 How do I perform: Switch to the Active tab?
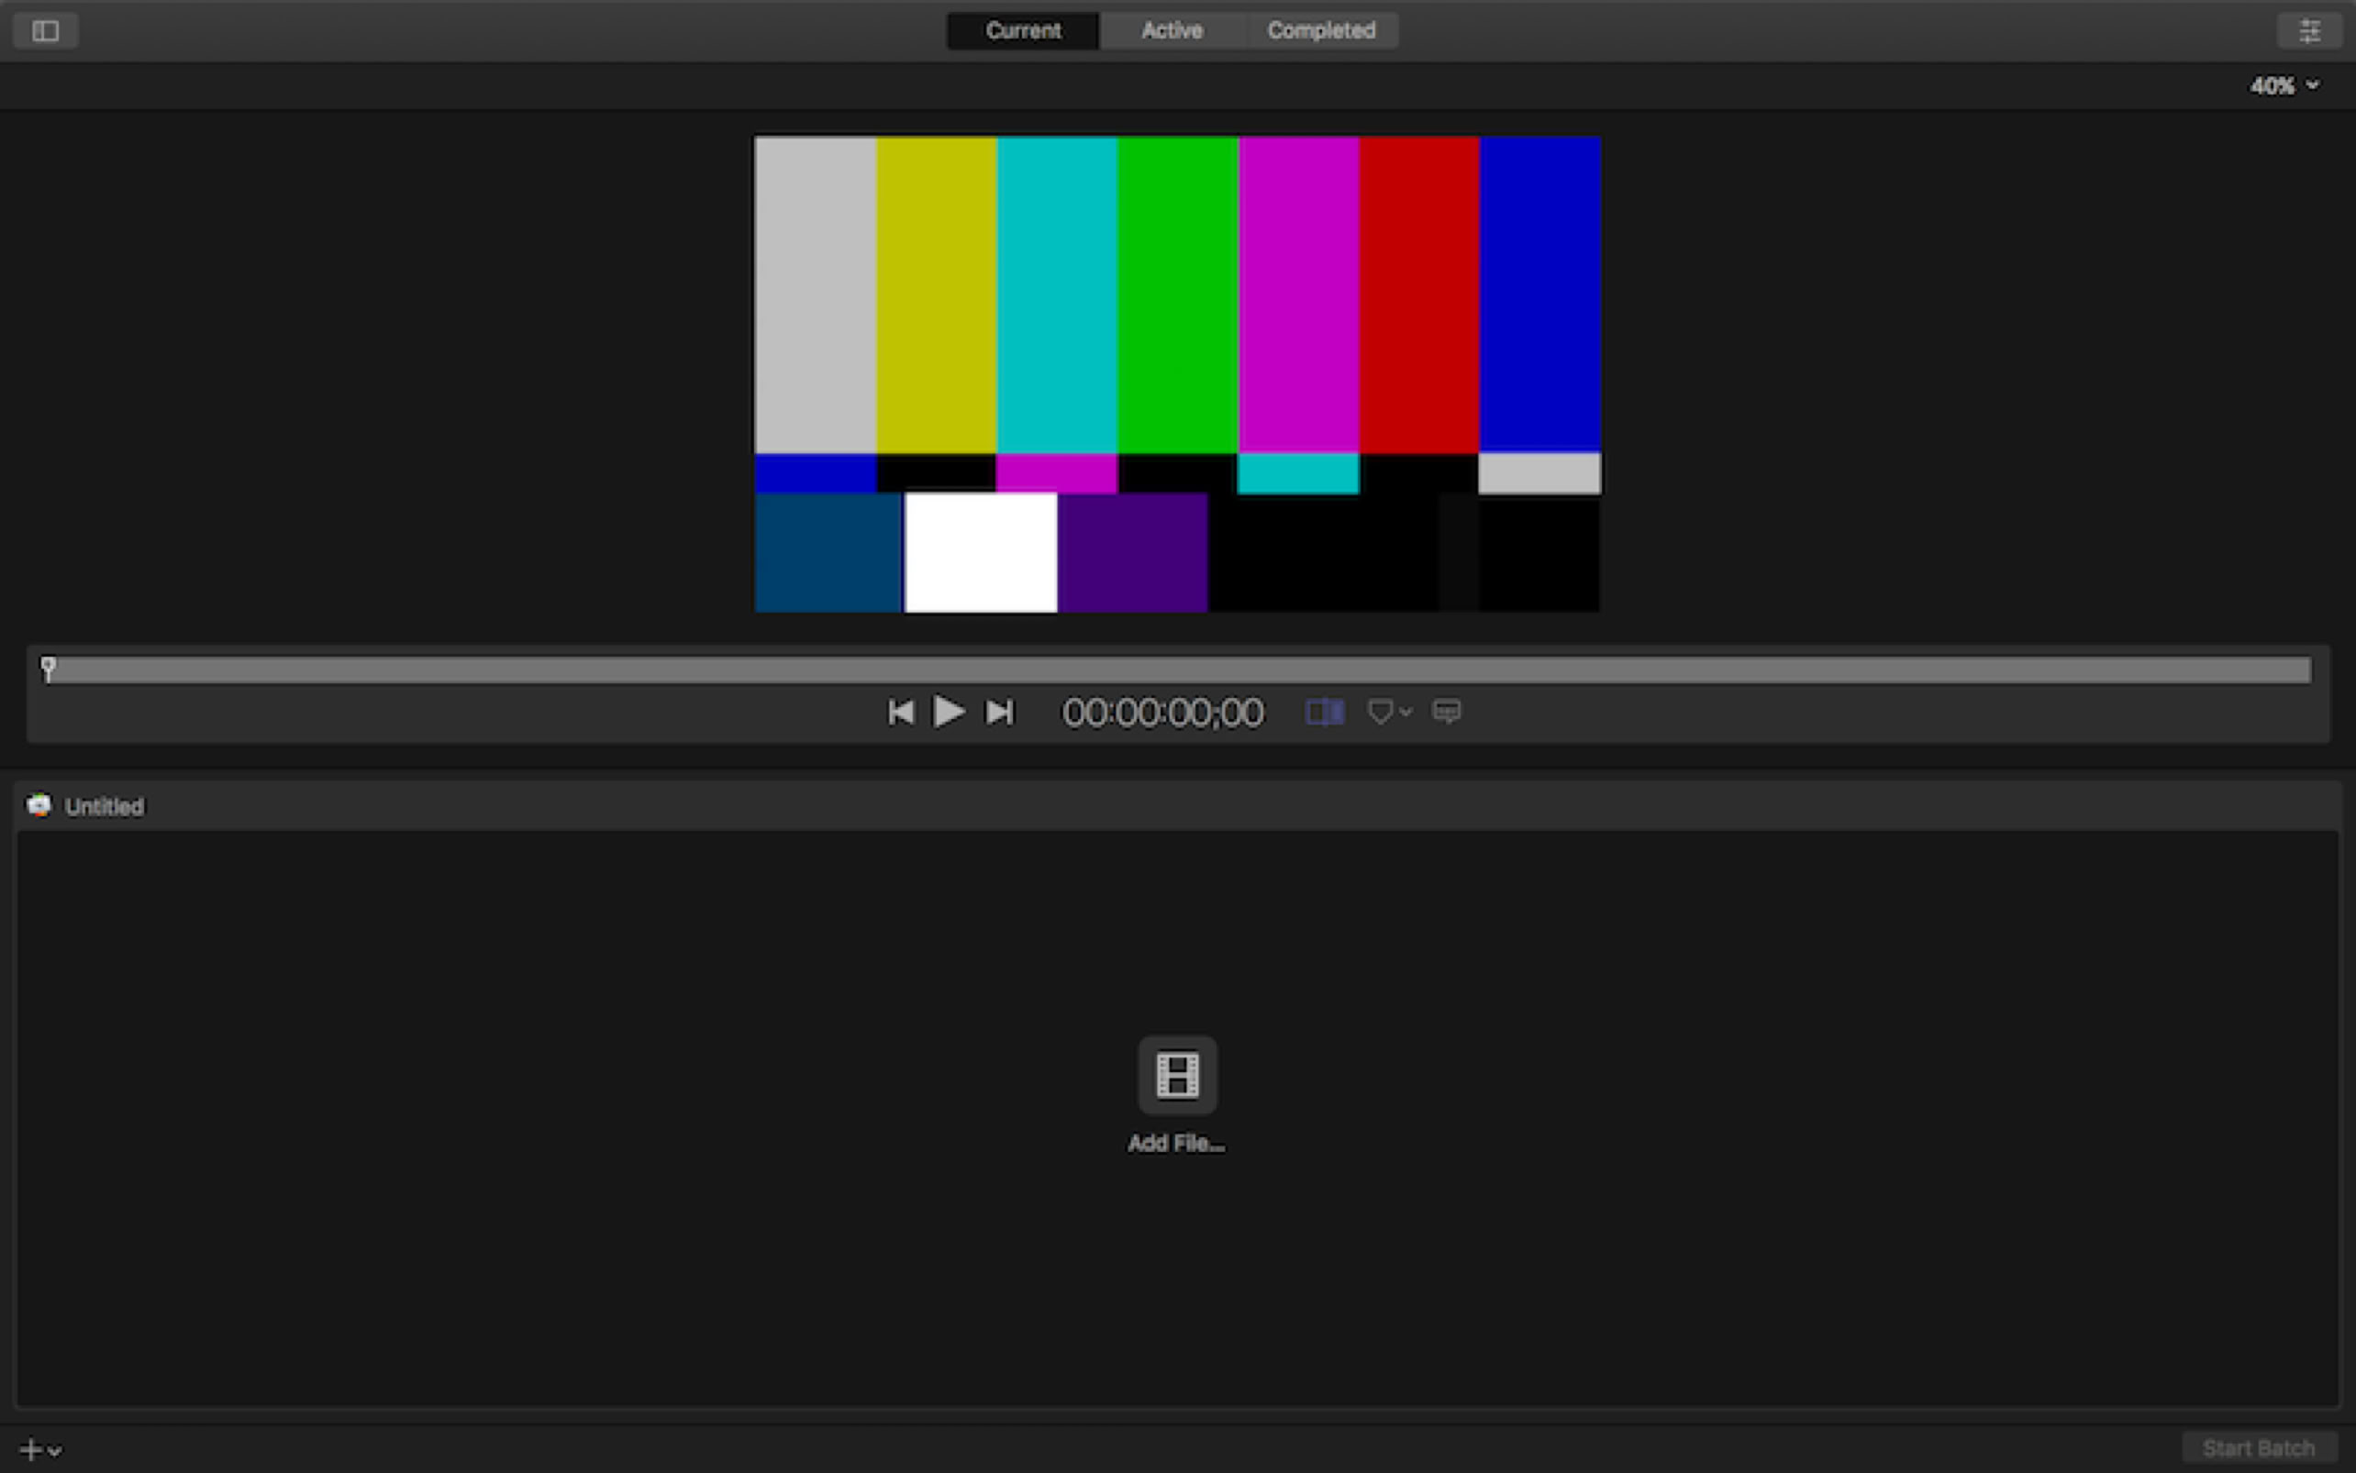pos(1172,31)
